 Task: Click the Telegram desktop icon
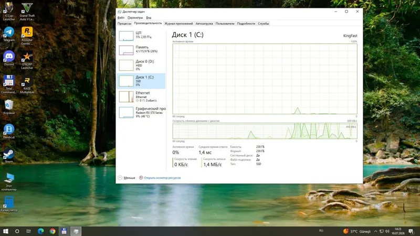9,34
